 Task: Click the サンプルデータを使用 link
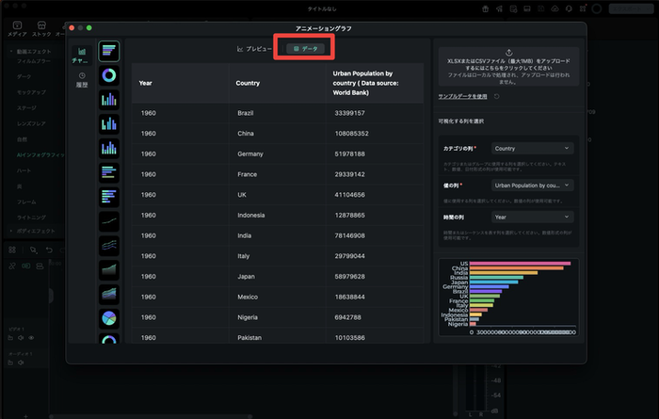pyautogui.click(x=463, y=96)
